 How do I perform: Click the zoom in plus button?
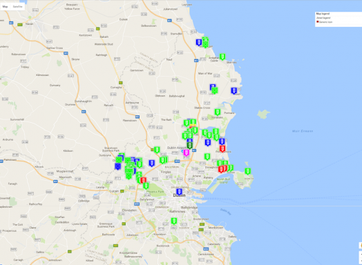click(x=361, y=255)
